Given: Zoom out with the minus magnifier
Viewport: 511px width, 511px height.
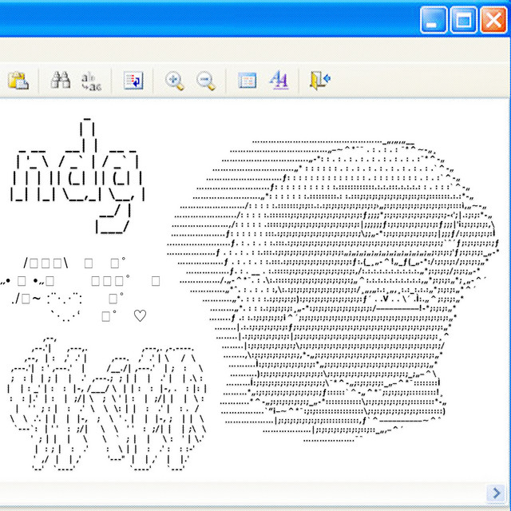Looking at the screenshot, I should (x=205, y=80).
